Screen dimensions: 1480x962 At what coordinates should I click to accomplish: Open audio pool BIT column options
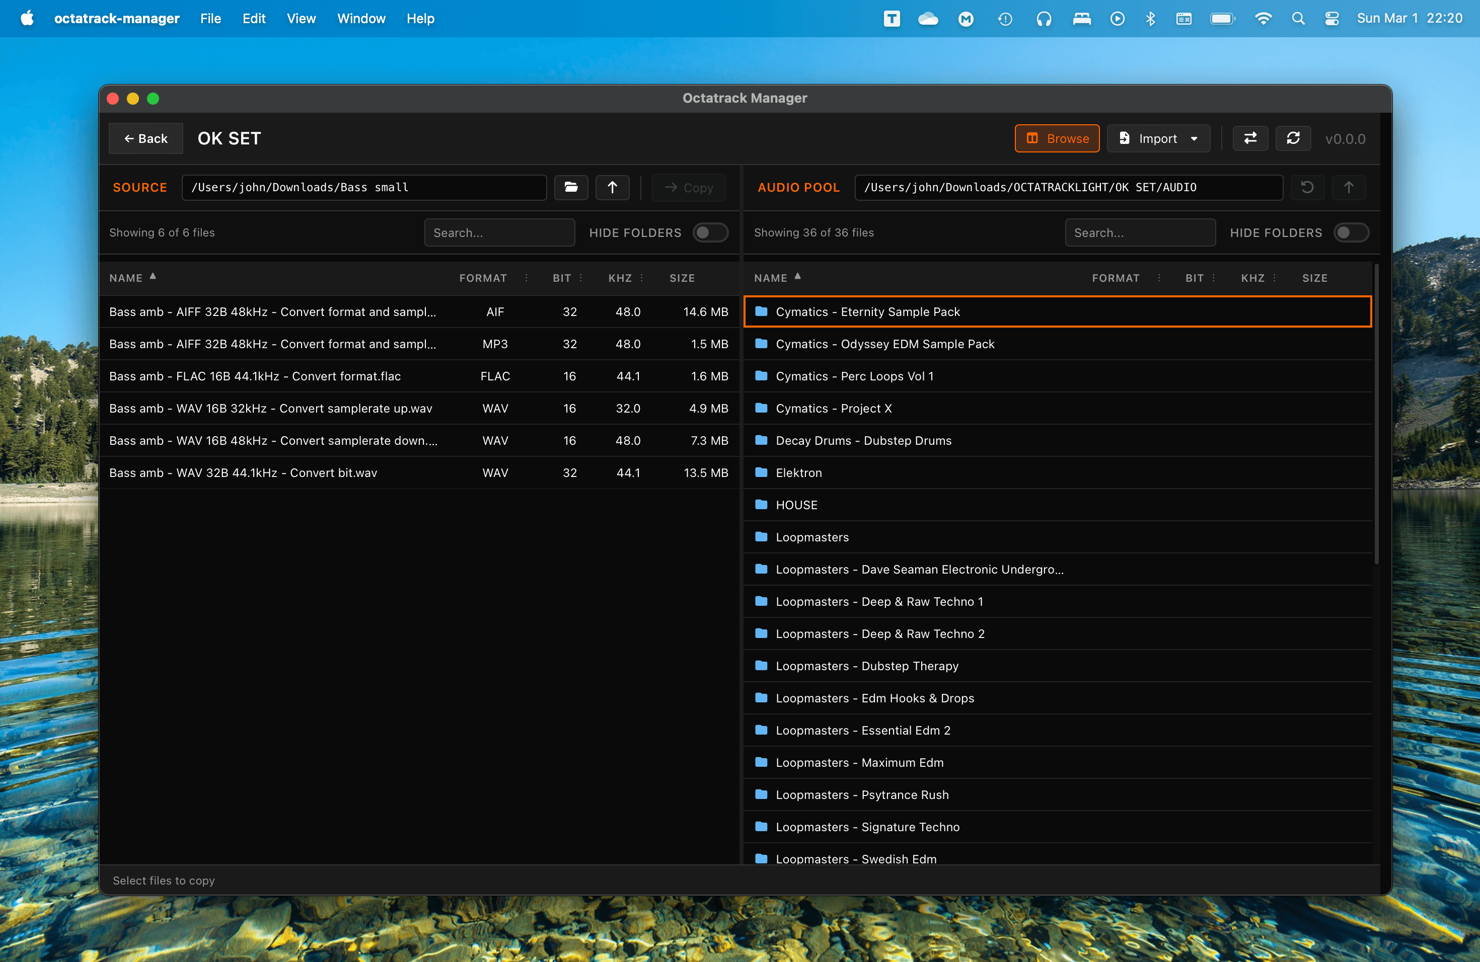1213,278
